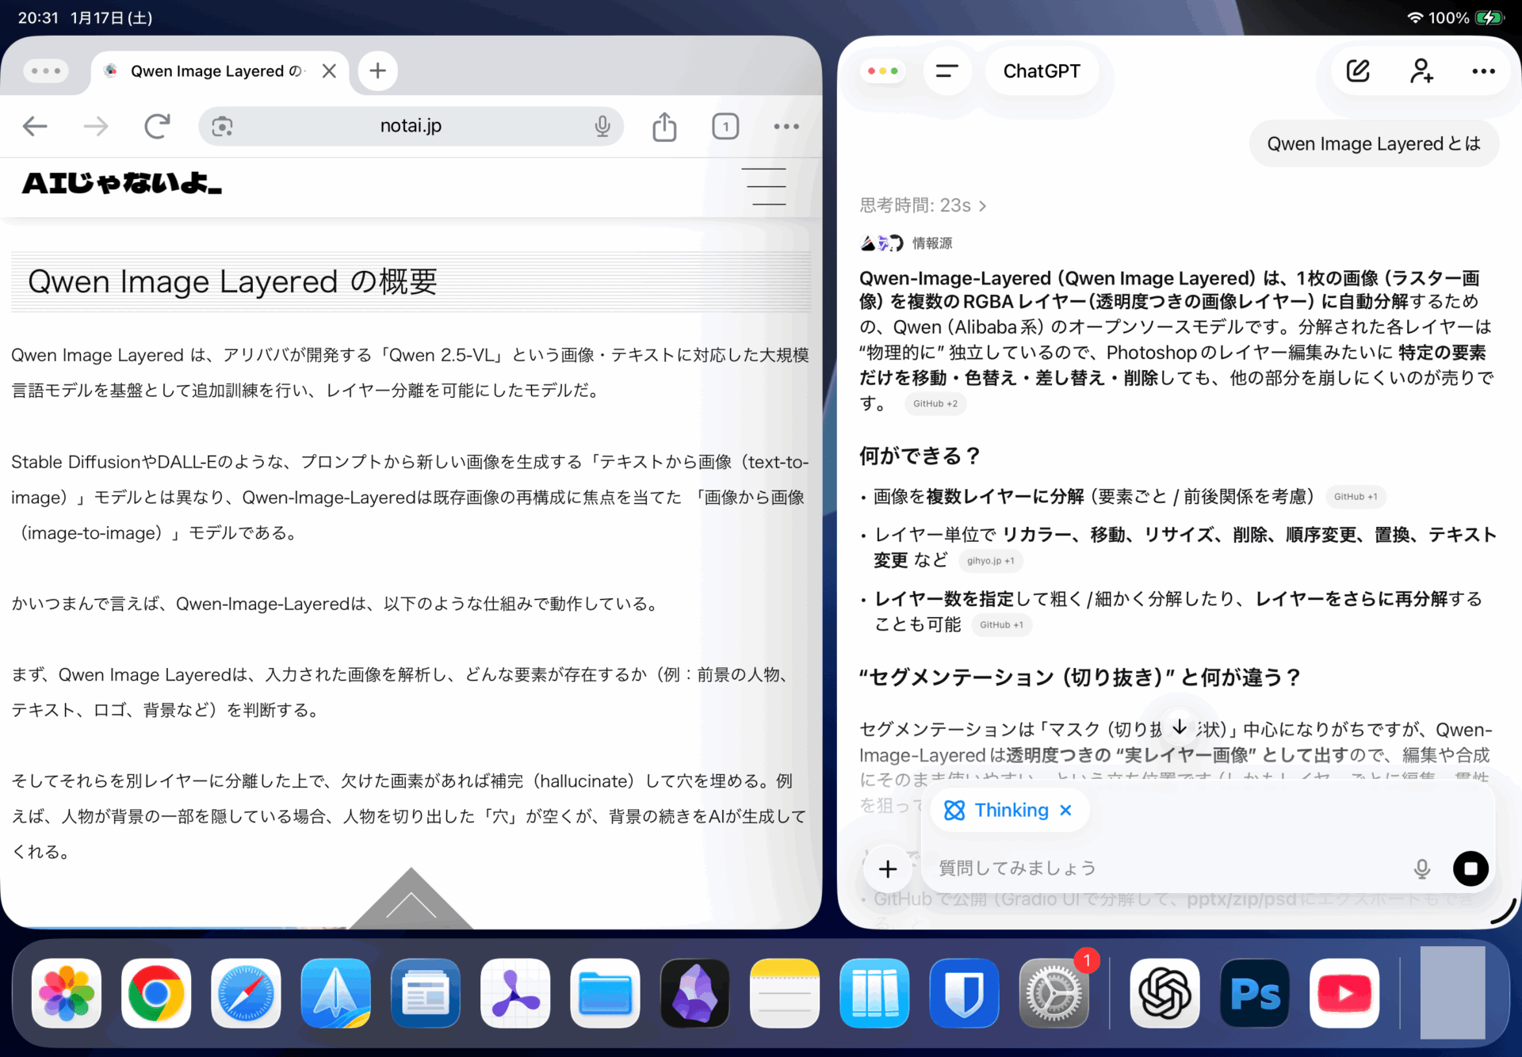Image resolution: width=1522 pixels, height=1057 pixels.
Task: Open the tab overview showing 1 tab
Action: point(725,126)
